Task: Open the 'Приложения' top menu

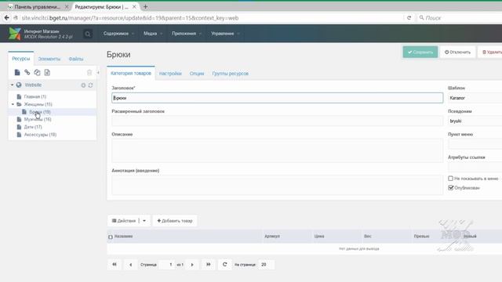Action: (x=187, y=33)
